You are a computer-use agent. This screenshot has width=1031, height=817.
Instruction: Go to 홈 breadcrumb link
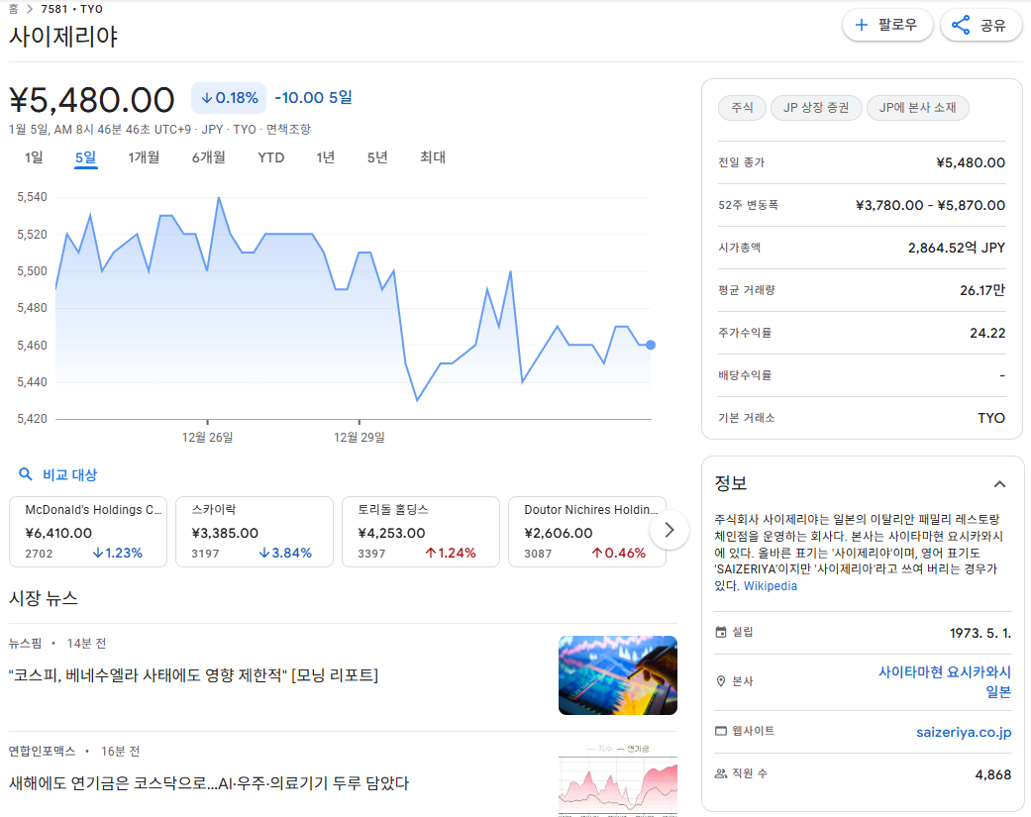coord(13,9)
